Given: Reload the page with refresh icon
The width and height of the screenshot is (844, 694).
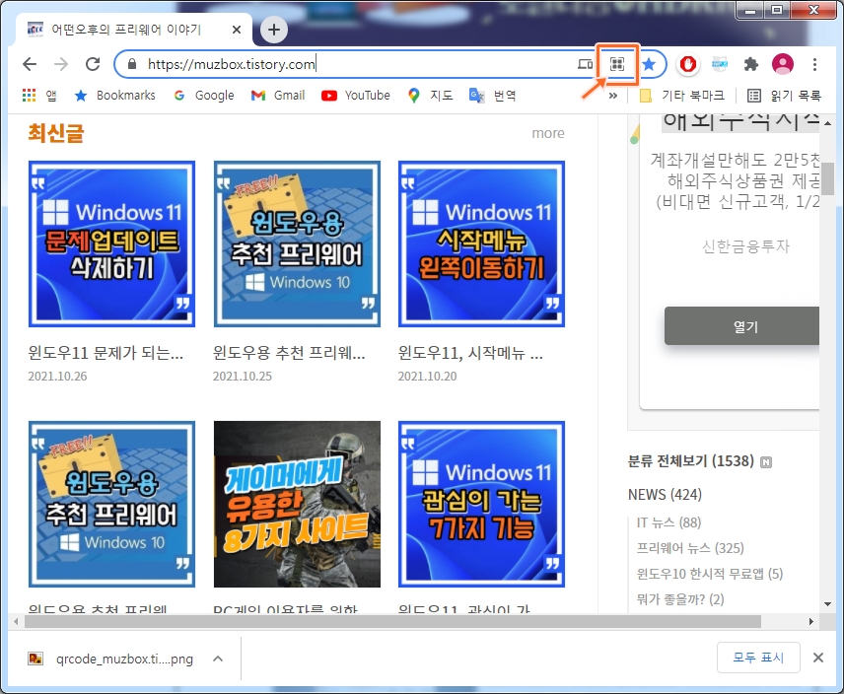Looking at the screenshot, I should (93, 64).
